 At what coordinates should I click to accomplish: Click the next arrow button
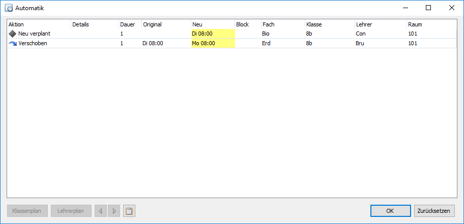(114, 211)
